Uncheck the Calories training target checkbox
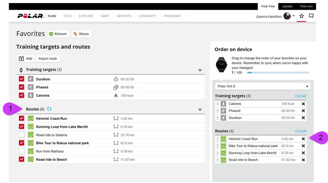The image size is (328, 183). 21,95
